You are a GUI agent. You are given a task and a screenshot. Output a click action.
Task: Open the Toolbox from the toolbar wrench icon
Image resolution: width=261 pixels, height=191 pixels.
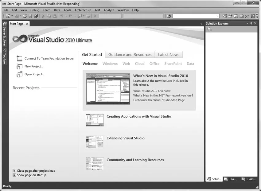[247, 16]
